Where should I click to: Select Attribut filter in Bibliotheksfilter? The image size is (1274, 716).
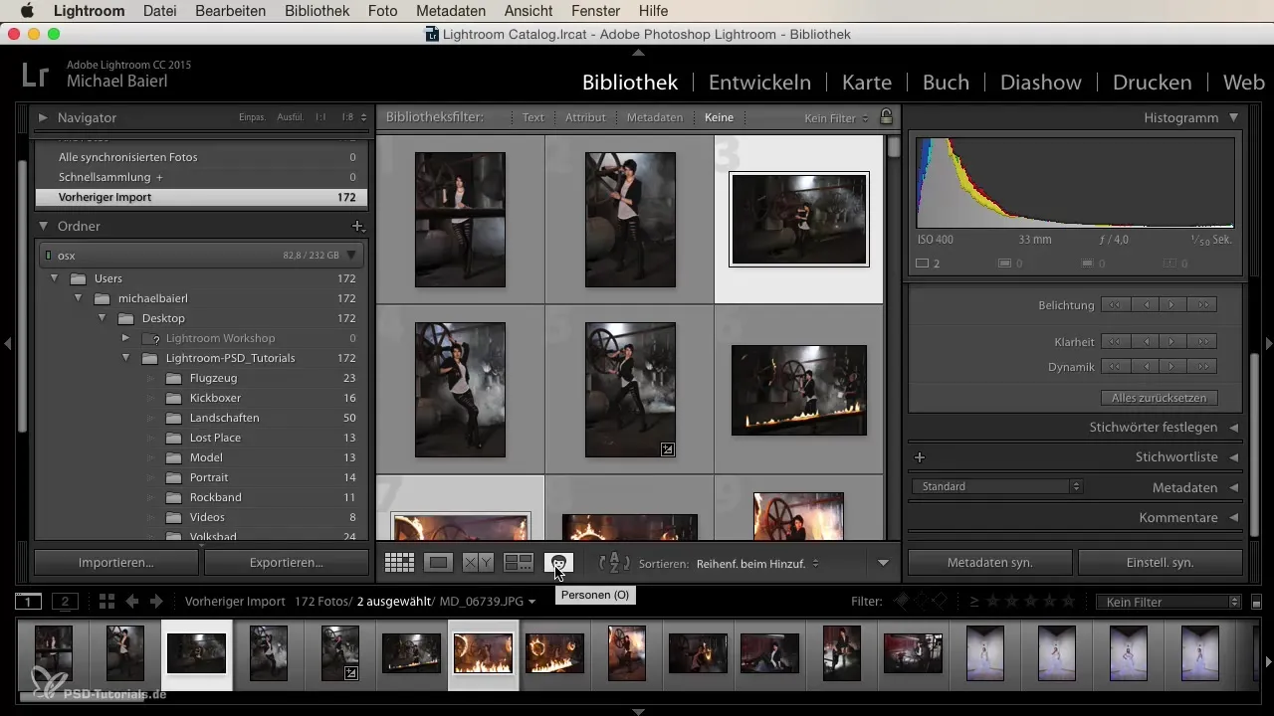pos(585,117)
